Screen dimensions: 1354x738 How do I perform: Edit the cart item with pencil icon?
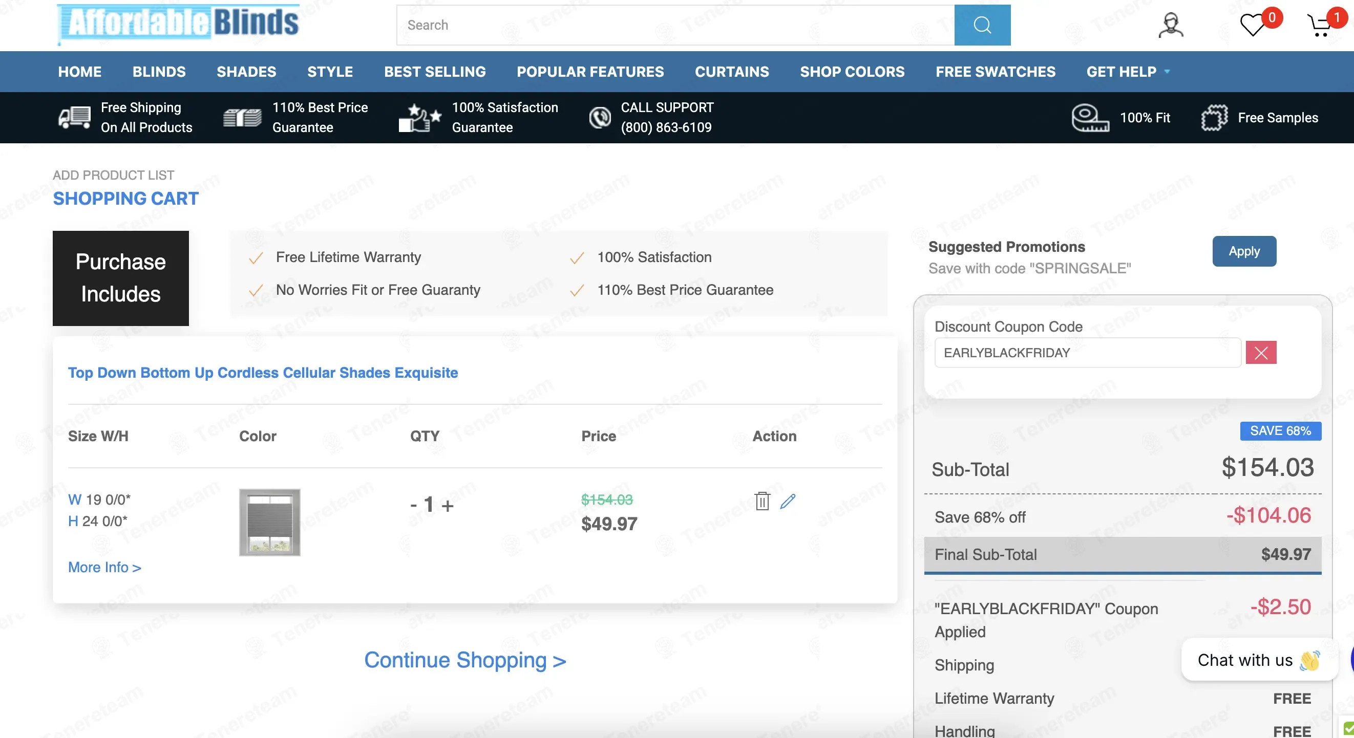click(788, 501)
